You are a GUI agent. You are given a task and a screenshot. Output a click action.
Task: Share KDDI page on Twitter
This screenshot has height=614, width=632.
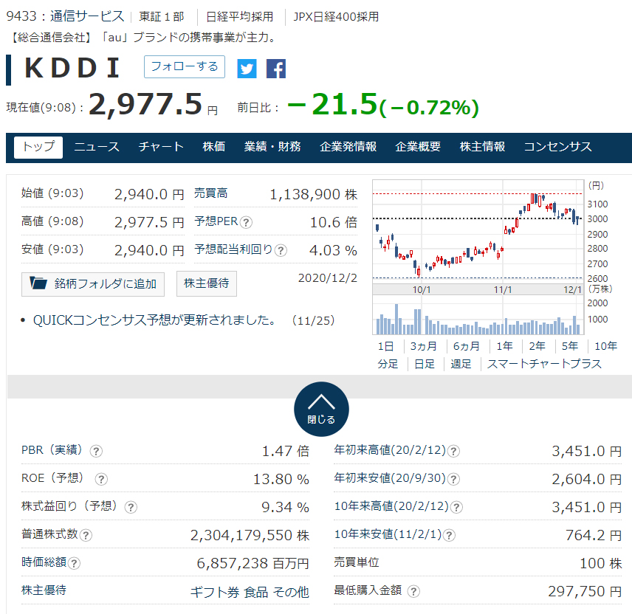(x=247, y=69)
